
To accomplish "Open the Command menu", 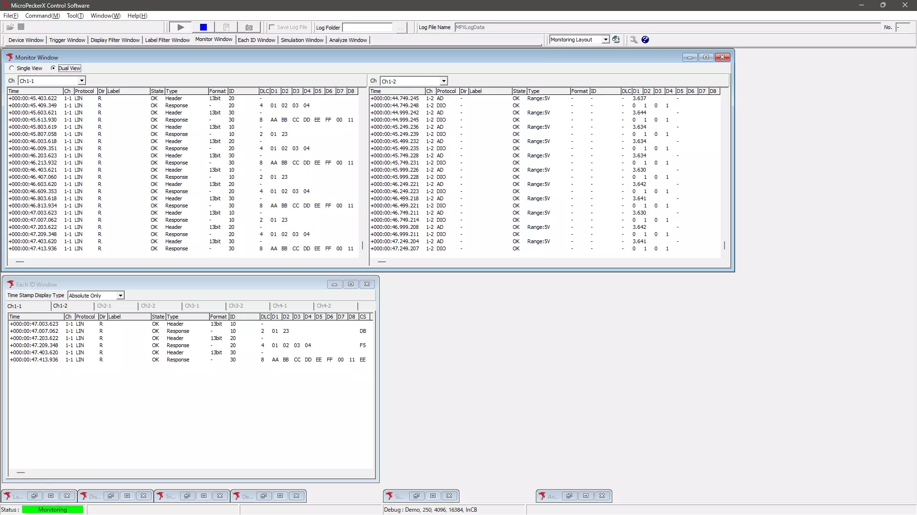I will (42, 16).
